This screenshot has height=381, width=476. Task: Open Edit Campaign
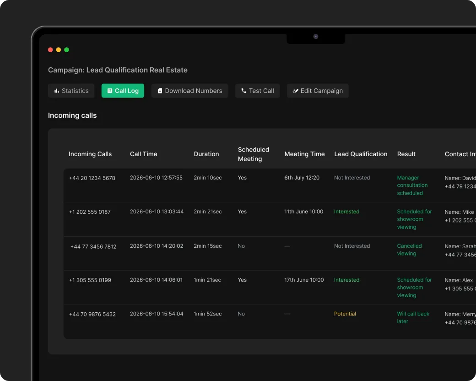coord(318,91)
